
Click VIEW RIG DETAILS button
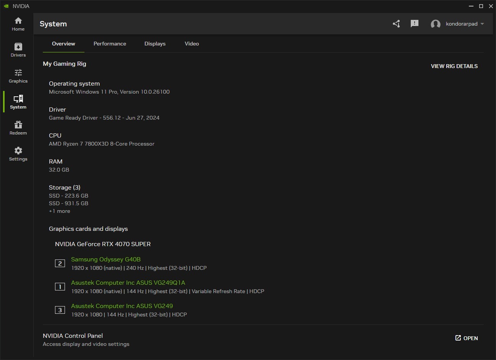click(454, 66)
